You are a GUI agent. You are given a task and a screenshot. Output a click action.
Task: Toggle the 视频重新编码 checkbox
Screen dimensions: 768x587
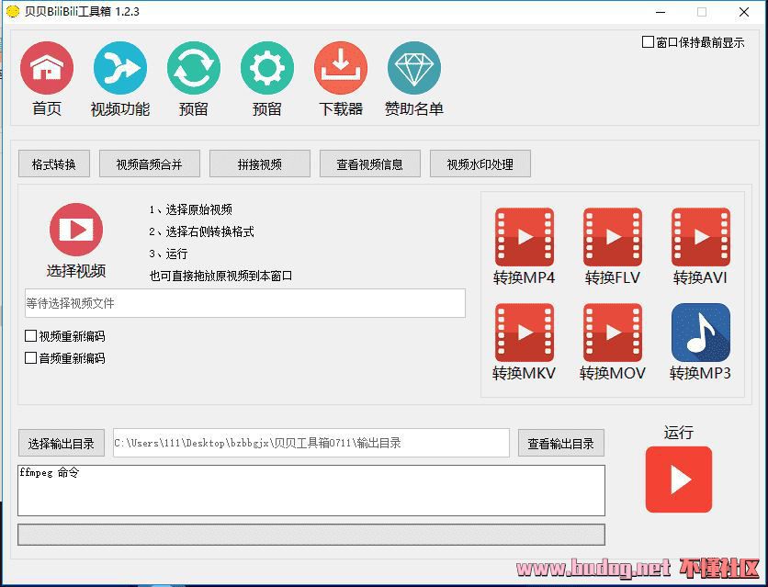pos(31,336)
